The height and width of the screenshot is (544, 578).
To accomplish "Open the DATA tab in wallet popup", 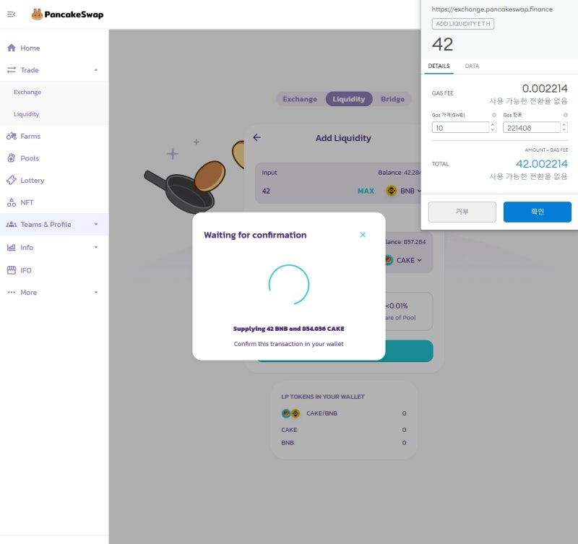I will 472,66.
